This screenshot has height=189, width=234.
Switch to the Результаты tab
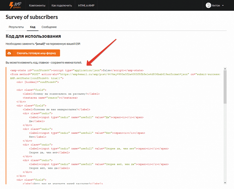16,27
